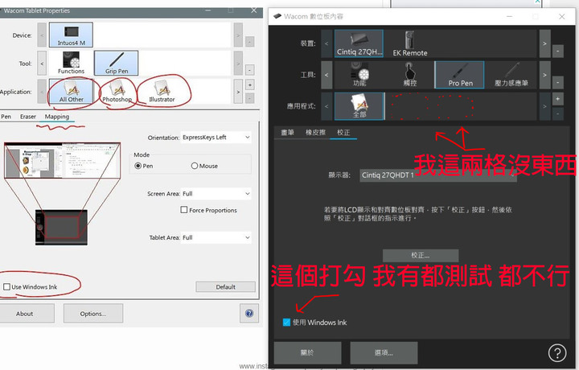Click the tablet area preview image
Screen dimensions: 579x370
tap(61, 228)
